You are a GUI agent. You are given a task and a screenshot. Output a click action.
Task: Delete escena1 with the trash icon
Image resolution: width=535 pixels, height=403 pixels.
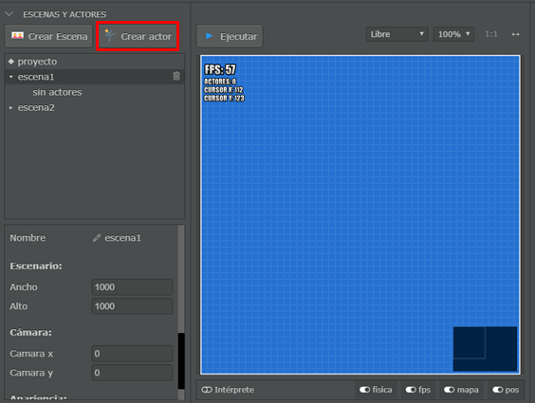[x=176, y=76]
